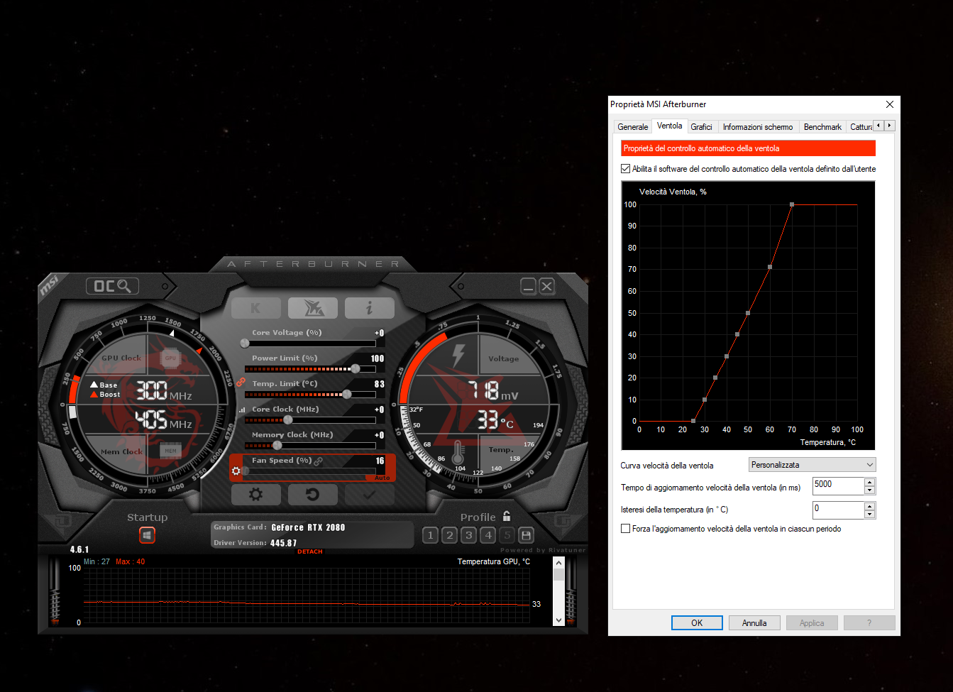
Task: Click the Fan Speed value 16
Action: click(380, 461)
